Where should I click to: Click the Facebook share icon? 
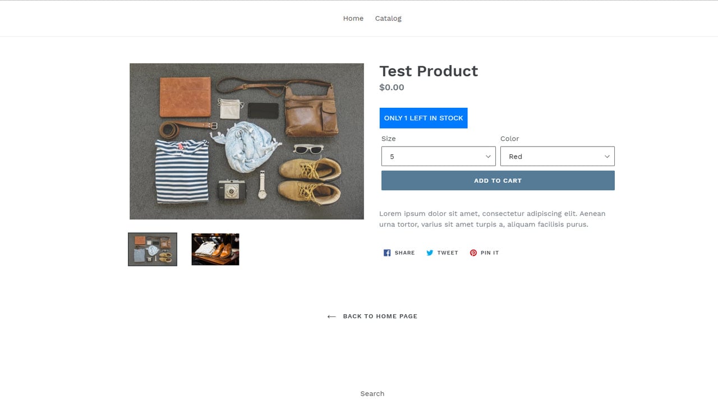[x=387, y=253]
